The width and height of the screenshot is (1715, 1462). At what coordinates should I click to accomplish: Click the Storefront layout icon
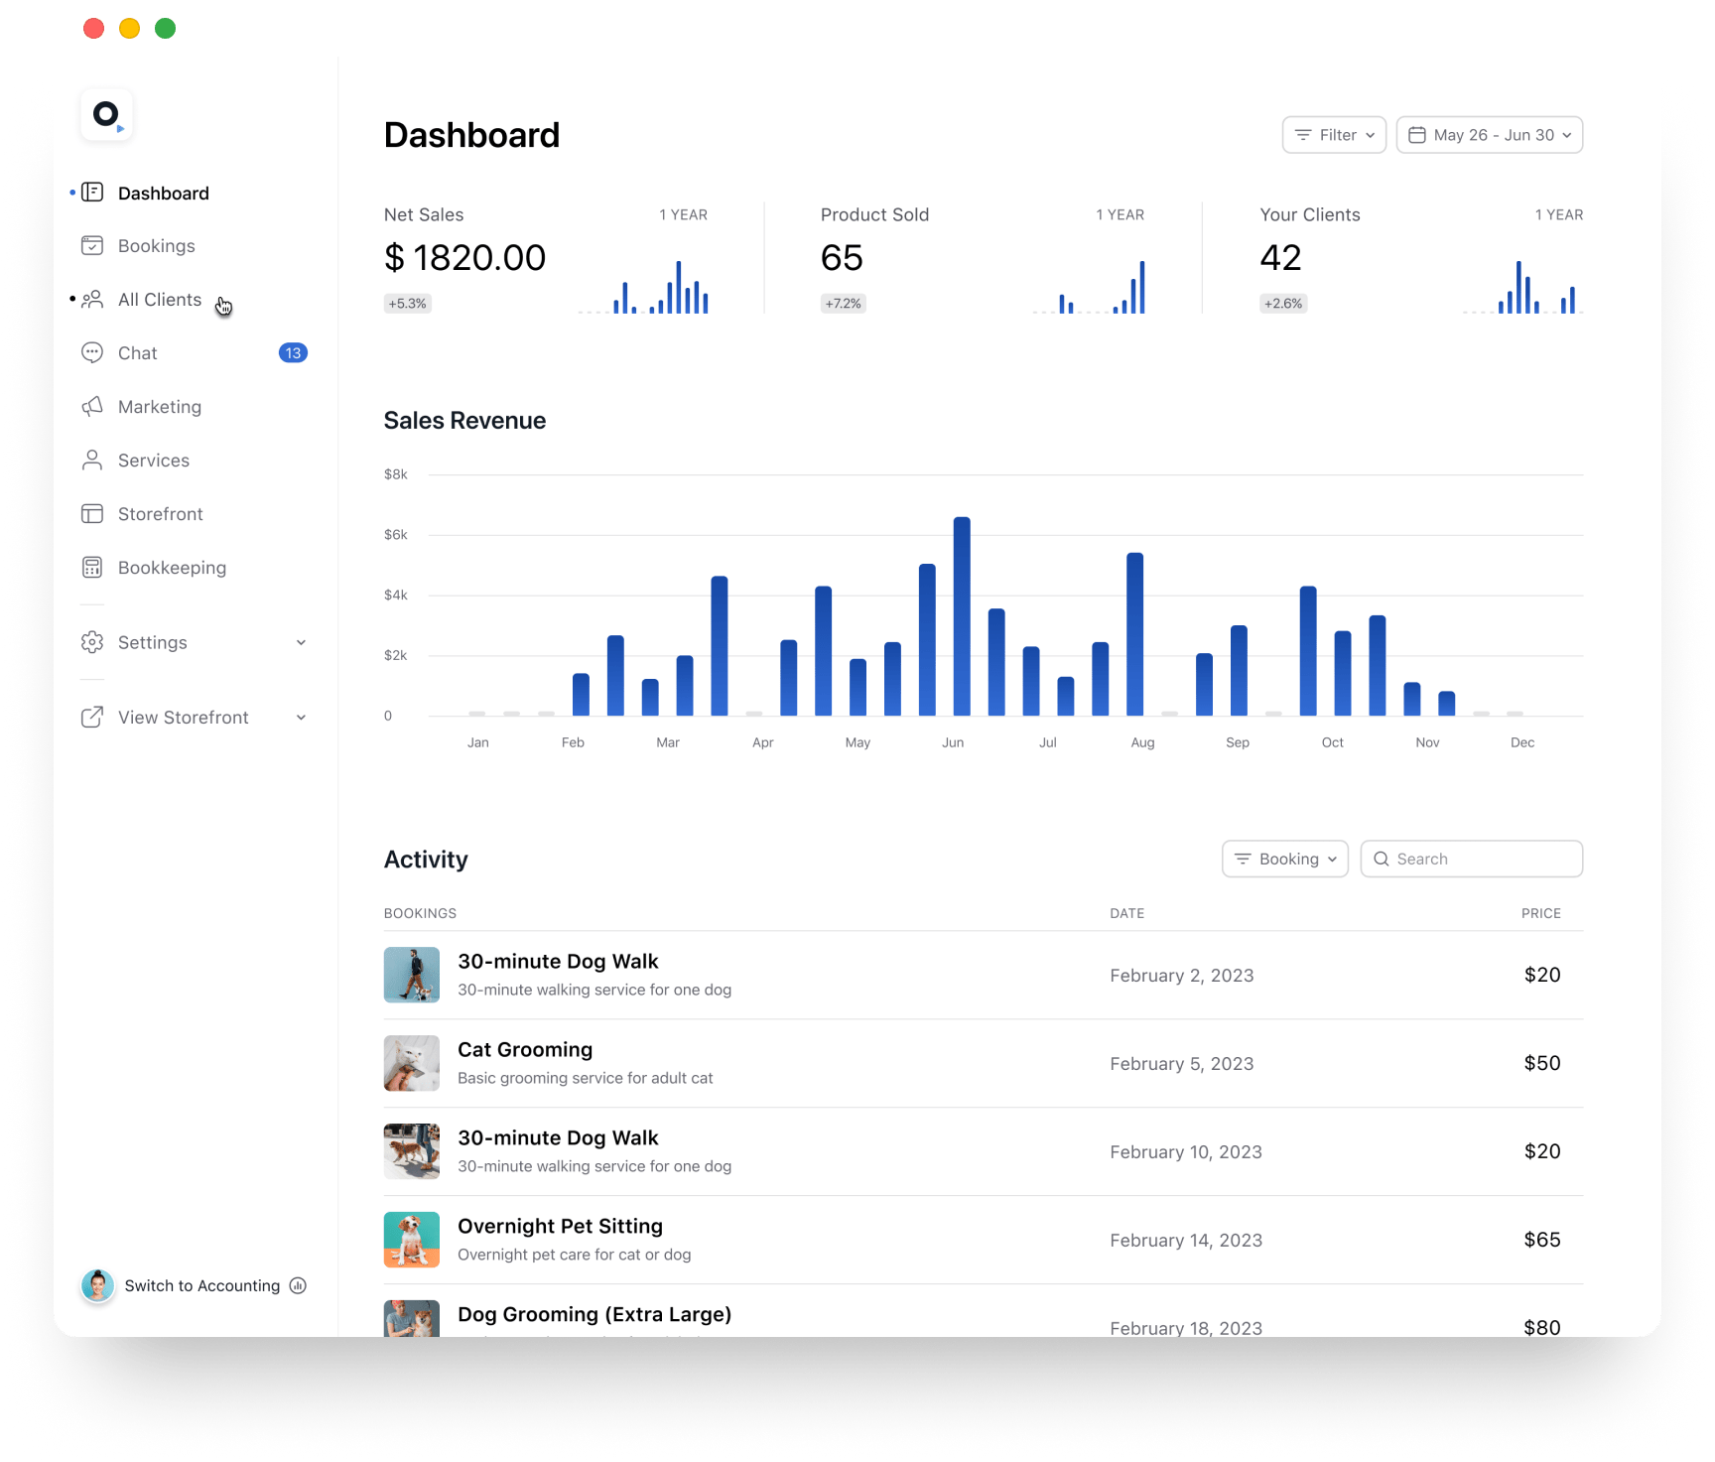[92, 514]
